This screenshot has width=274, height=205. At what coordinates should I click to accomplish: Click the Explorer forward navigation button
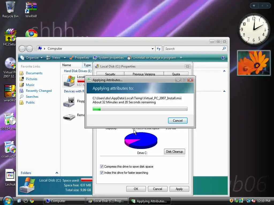click(29, 49)
